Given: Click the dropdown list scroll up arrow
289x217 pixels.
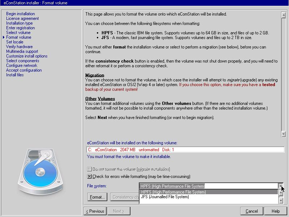Looking at the screenshot, I should [x=281, y=193].
